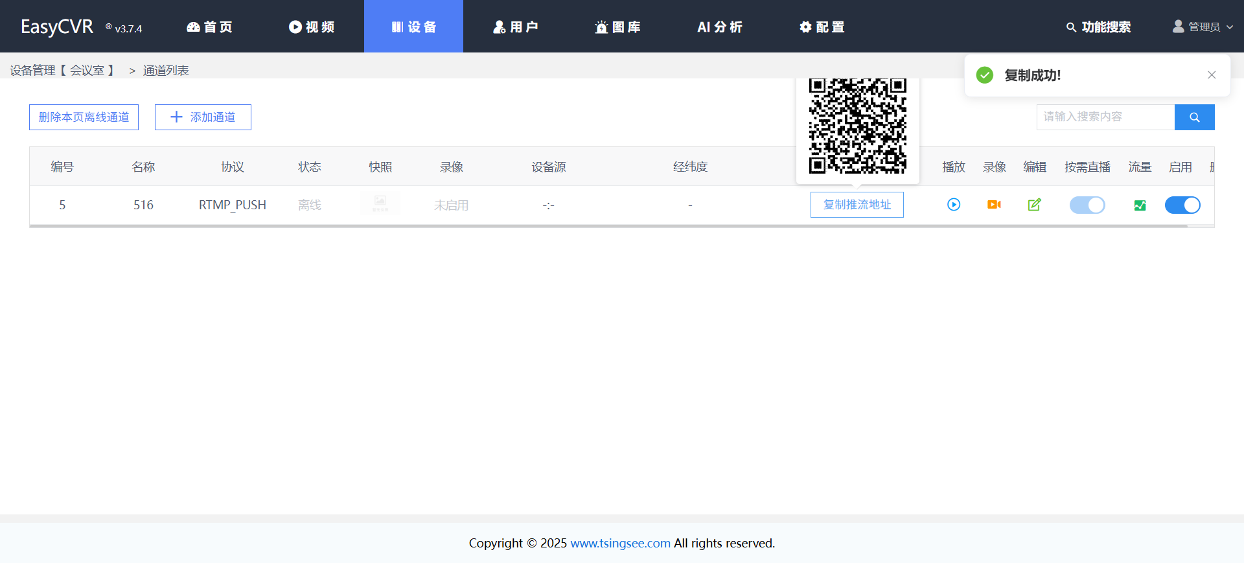Open the administrator account dropdown
The height and width of the screenshot is (563, 1244).
pos(1203,27)
